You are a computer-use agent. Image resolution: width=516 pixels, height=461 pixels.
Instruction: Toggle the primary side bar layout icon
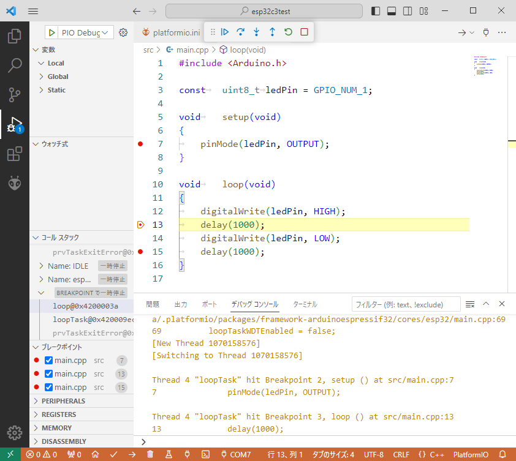pyautogui.click(x=376, y=11)
